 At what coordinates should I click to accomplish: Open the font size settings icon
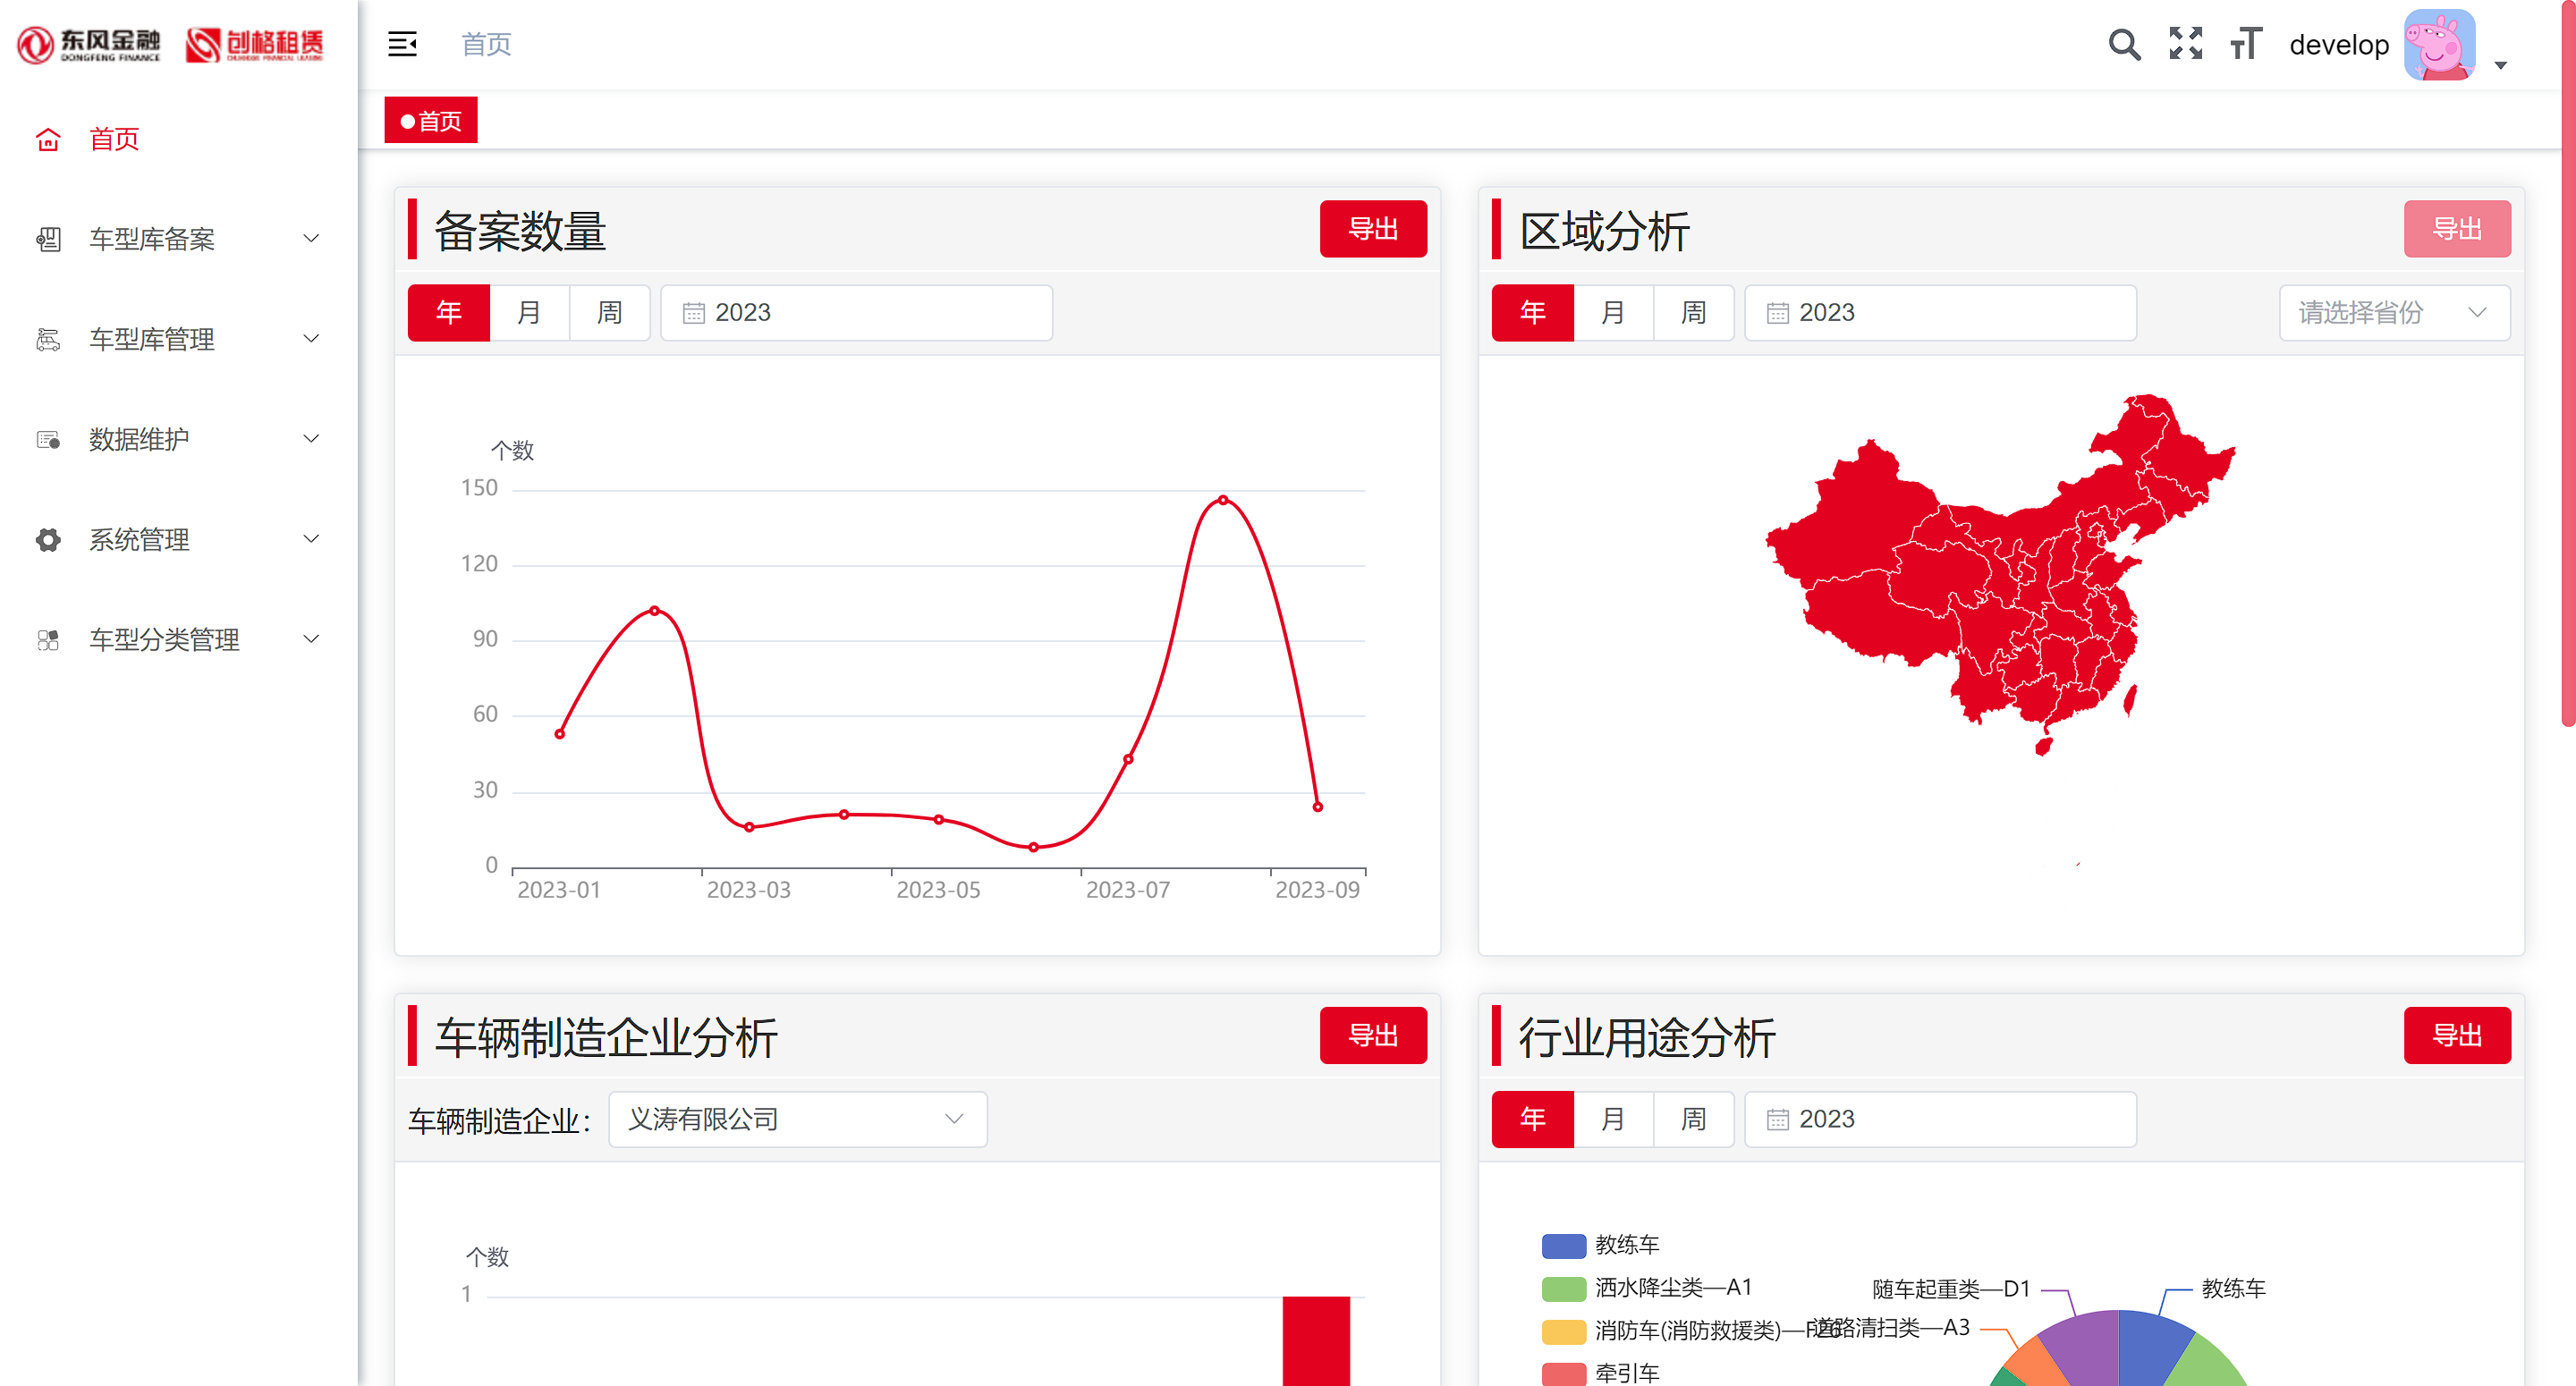click(x=2246, y=44)
